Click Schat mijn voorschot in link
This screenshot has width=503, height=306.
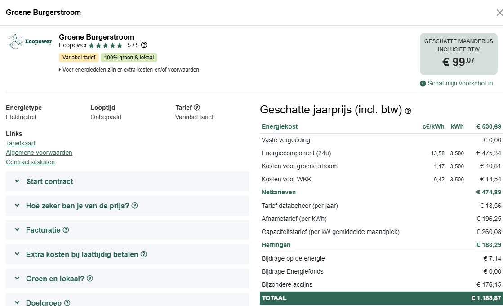click(460, 83)
